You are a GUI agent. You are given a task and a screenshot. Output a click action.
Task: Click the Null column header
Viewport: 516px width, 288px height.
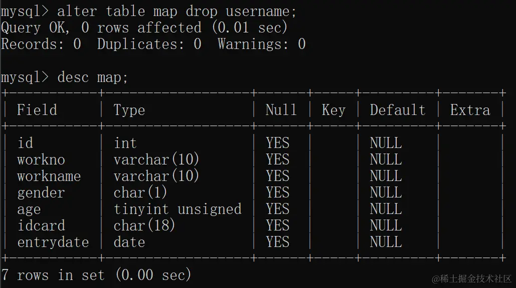(x=281, y=109)
